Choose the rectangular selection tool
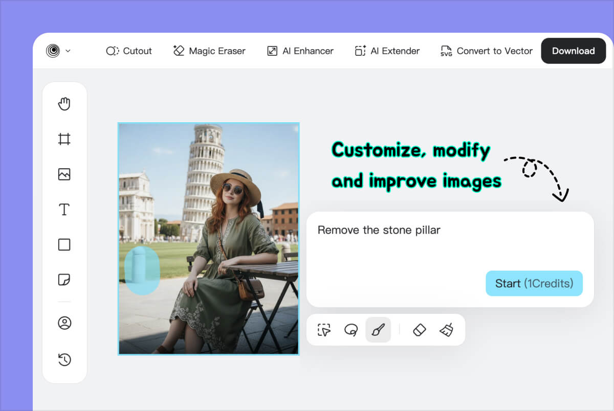Image resolution: width=614 pixels, height=411 pixels. pos(324,330)
